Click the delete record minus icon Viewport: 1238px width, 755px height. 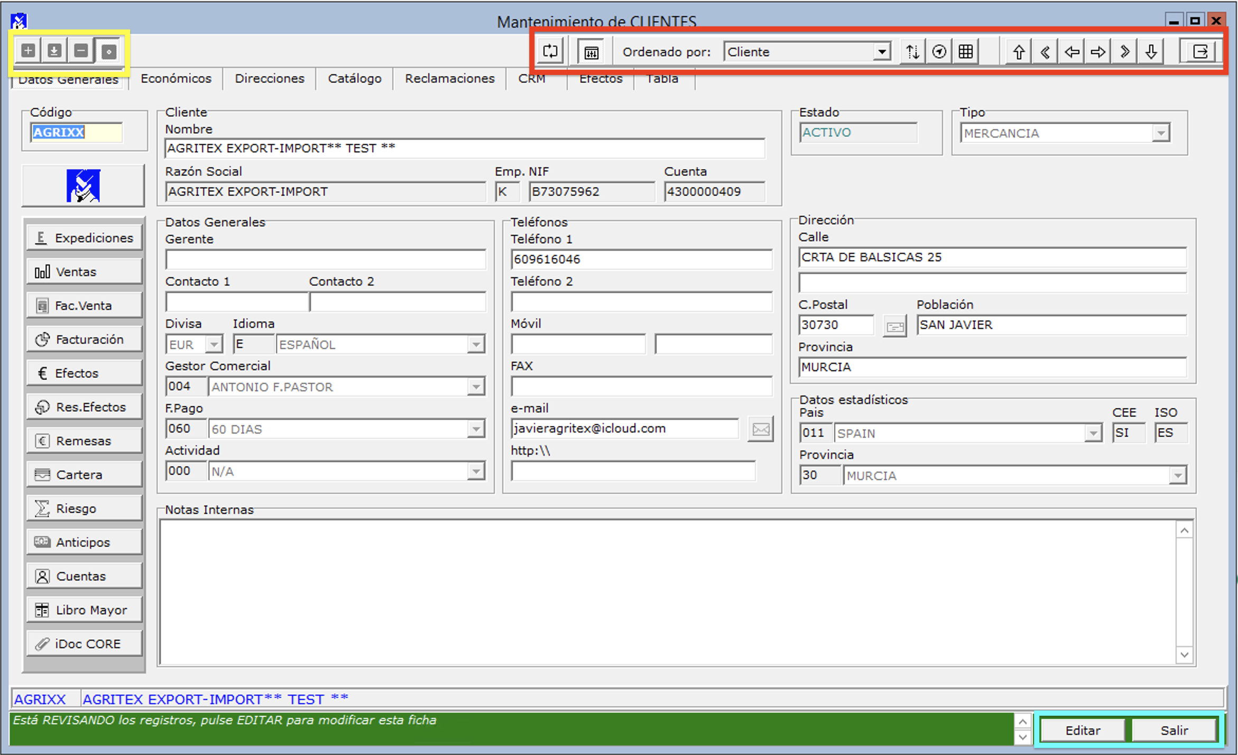tap(81, 51)
